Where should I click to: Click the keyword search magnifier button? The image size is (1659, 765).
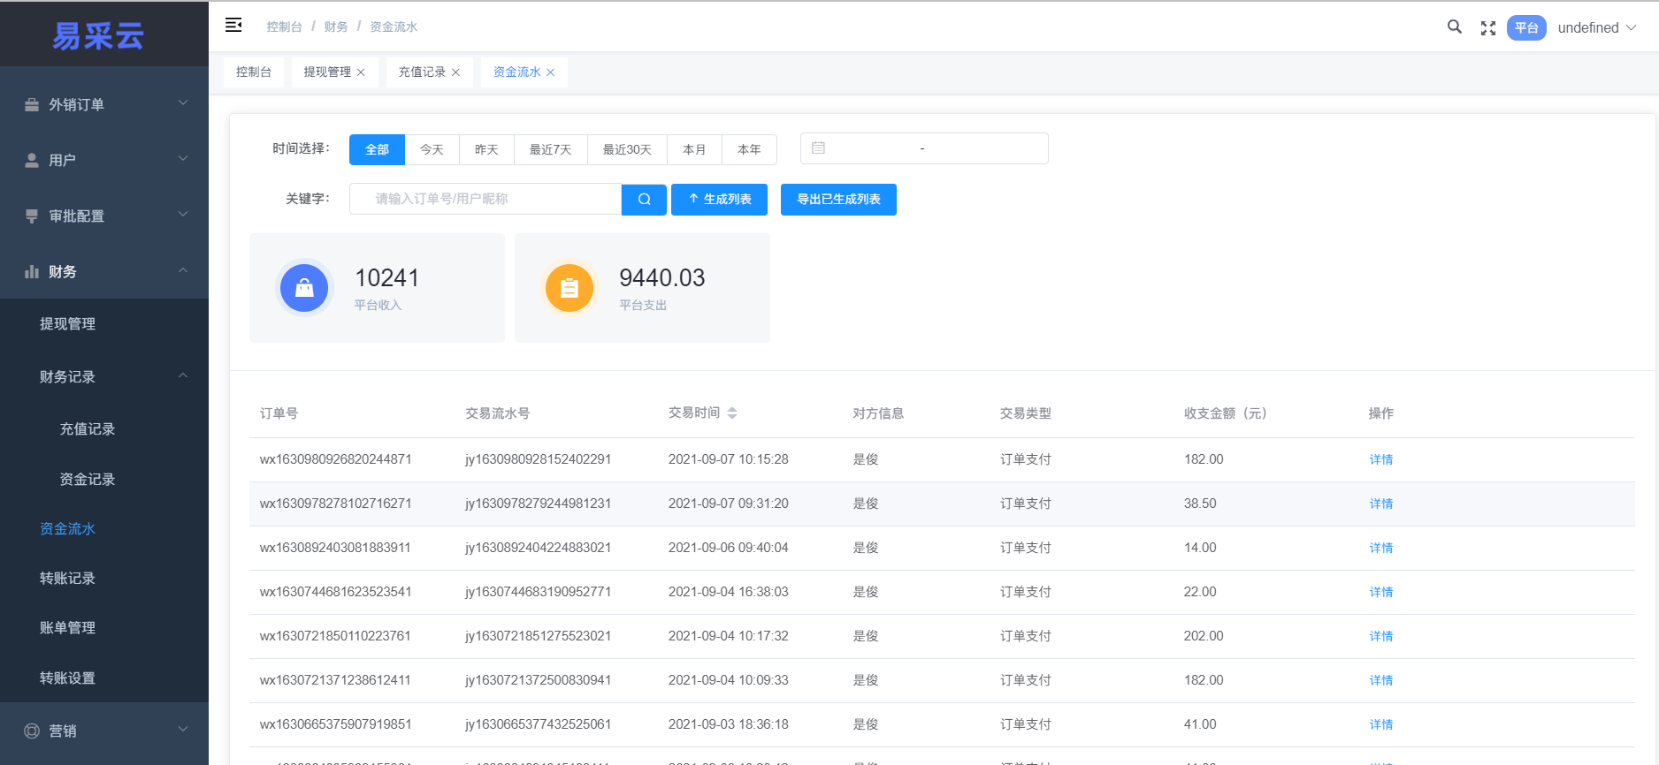645,199
